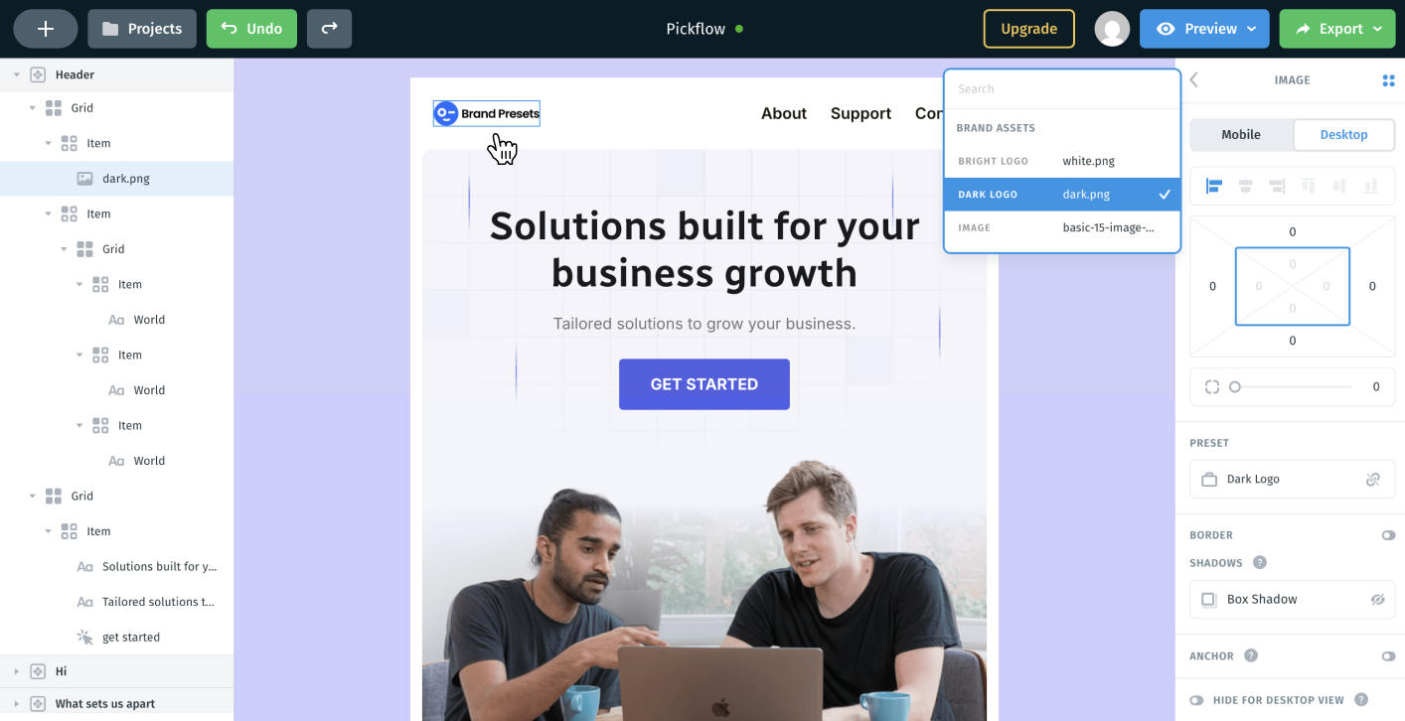
Task: Select the align center horizontally icon
Action: (x=1245, y=186)
